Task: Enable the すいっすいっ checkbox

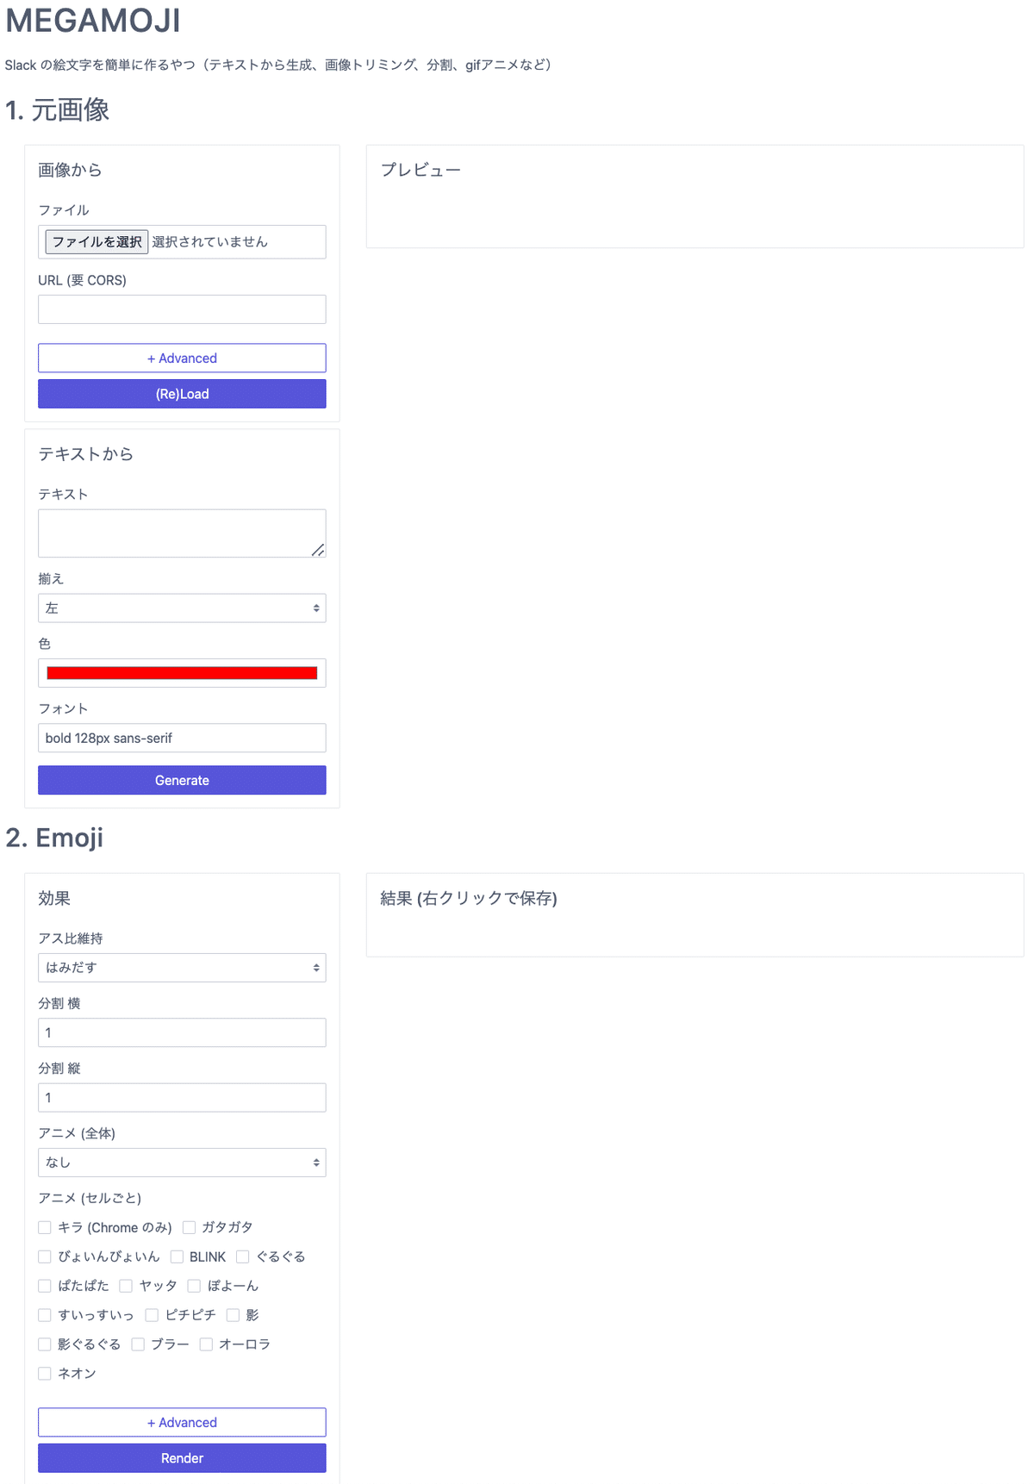Action: [45, 1315]
